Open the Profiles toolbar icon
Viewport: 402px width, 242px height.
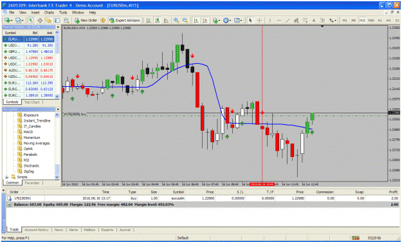click(x=18, y=20)
